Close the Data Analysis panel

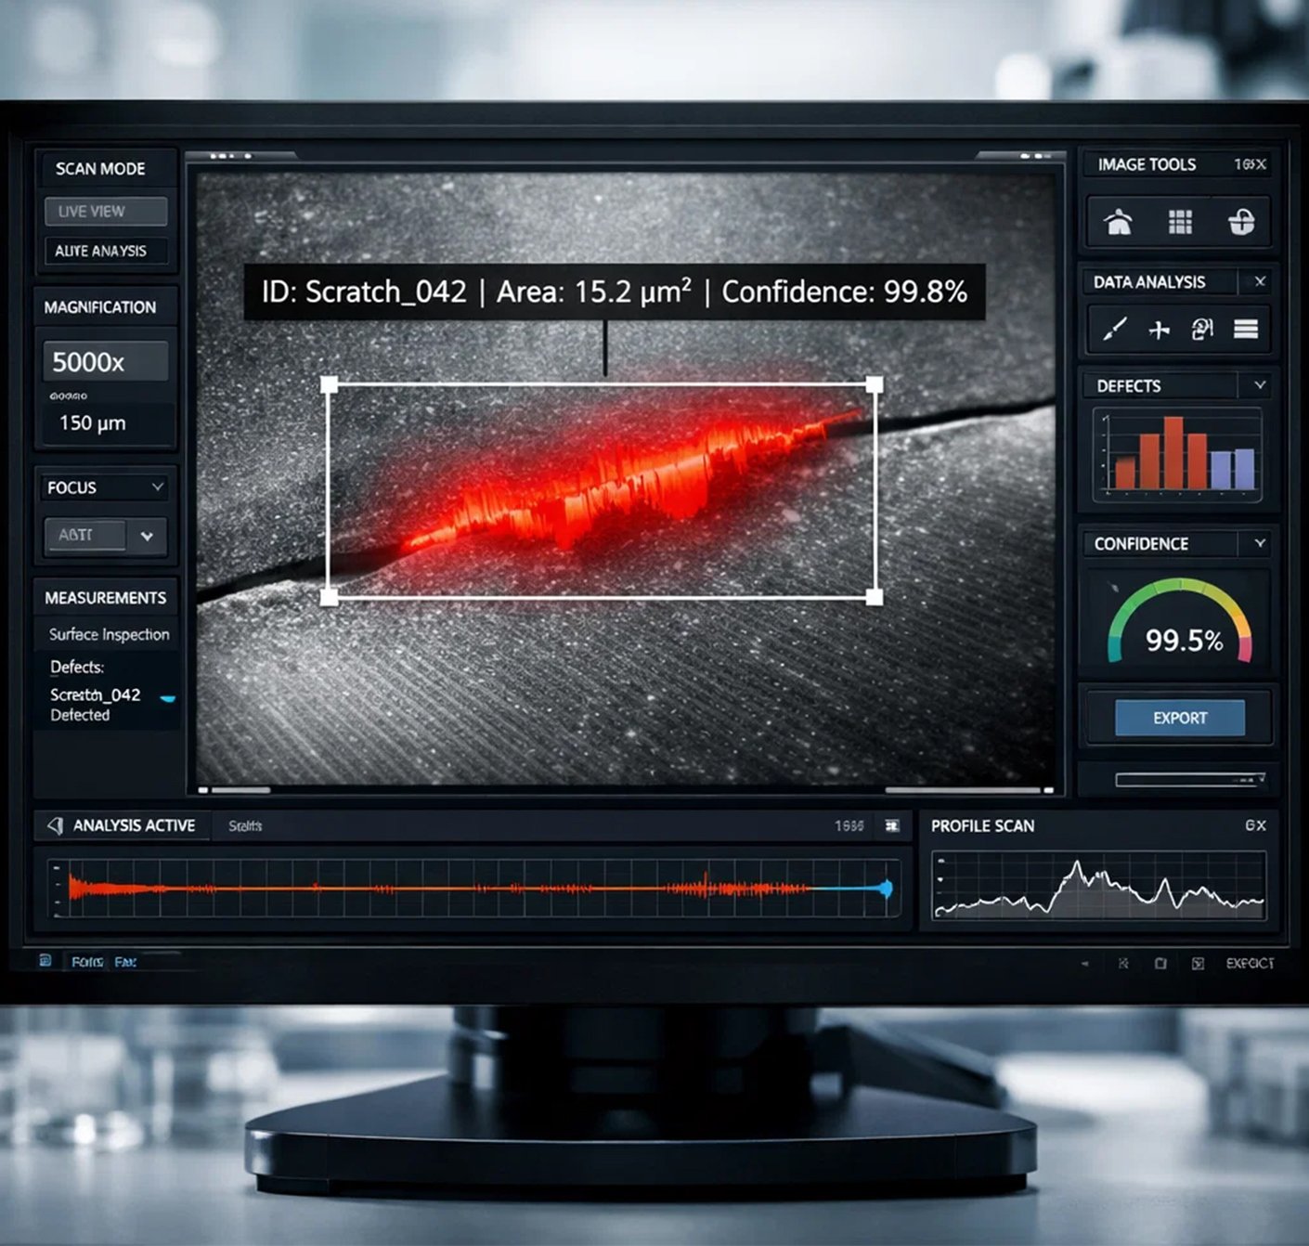pos(1260,281)
